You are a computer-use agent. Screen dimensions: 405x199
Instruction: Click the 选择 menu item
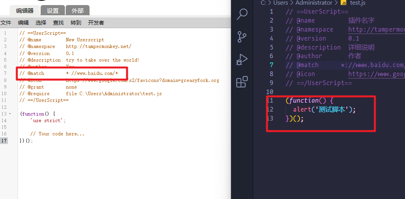(41, 23)
